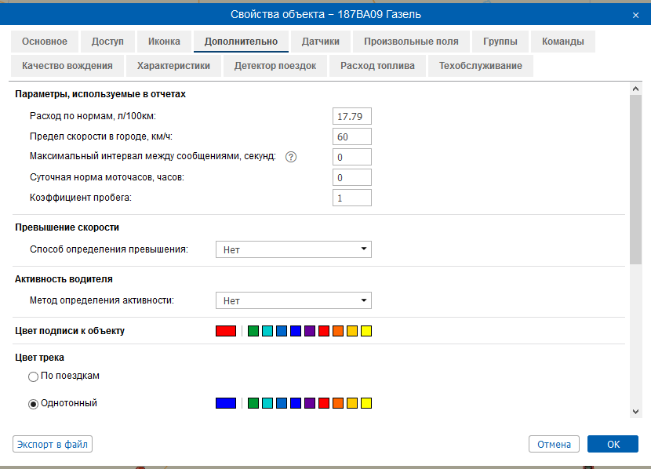This screenshot has width=651, height=469.
Task: Pick green swatch for object label color
Action: click(x=253, y=331)
